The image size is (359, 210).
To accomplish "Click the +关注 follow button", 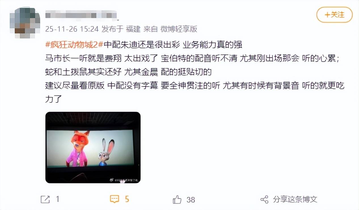I will click(334, 15).
